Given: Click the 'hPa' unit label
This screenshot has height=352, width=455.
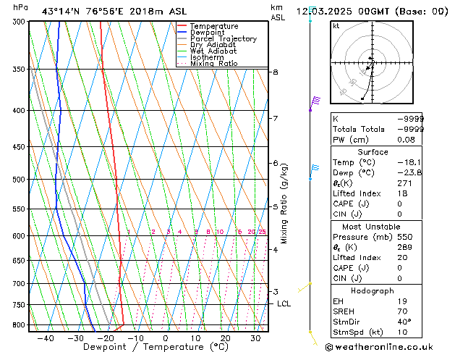Looking at the screenshot, I should tap(20, 8).
